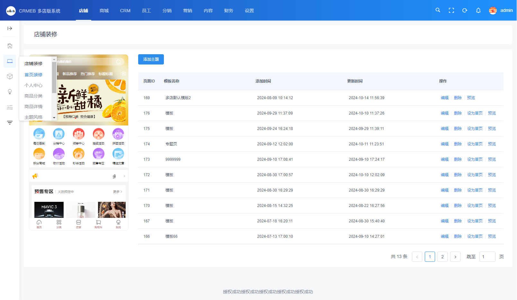
Task: Open the lightbulb icon in sidebar
Action: coord(10,92)
